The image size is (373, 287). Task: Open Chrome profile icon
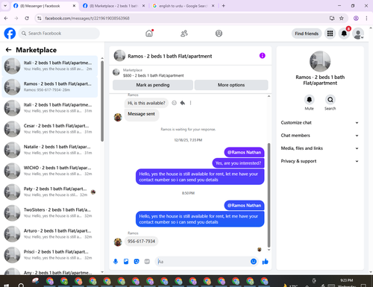click(x=356, y=18)
